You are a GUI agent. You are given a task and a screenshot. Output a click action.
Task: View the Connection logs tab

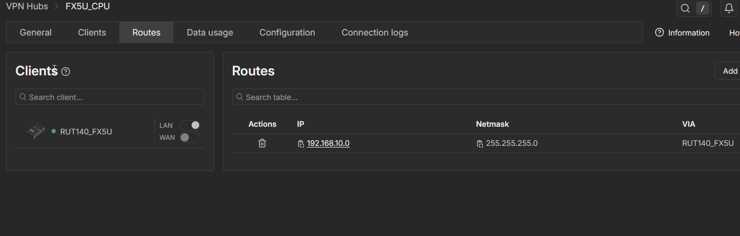[x=374, y=33]
